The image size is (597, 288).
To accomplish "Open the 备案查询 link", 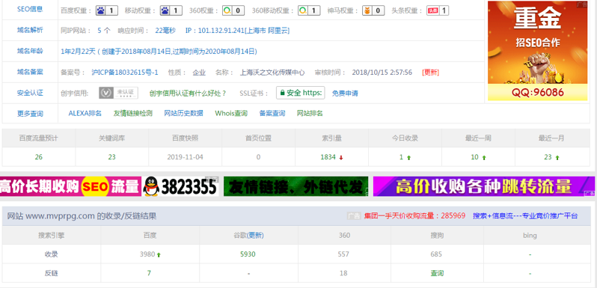I will (x=272, y=113).
